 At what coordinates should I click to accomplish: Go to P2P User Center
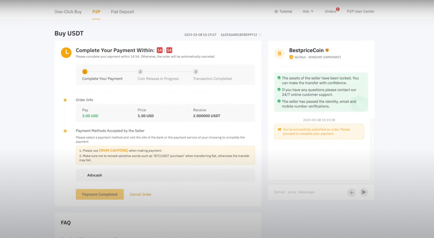361,11
